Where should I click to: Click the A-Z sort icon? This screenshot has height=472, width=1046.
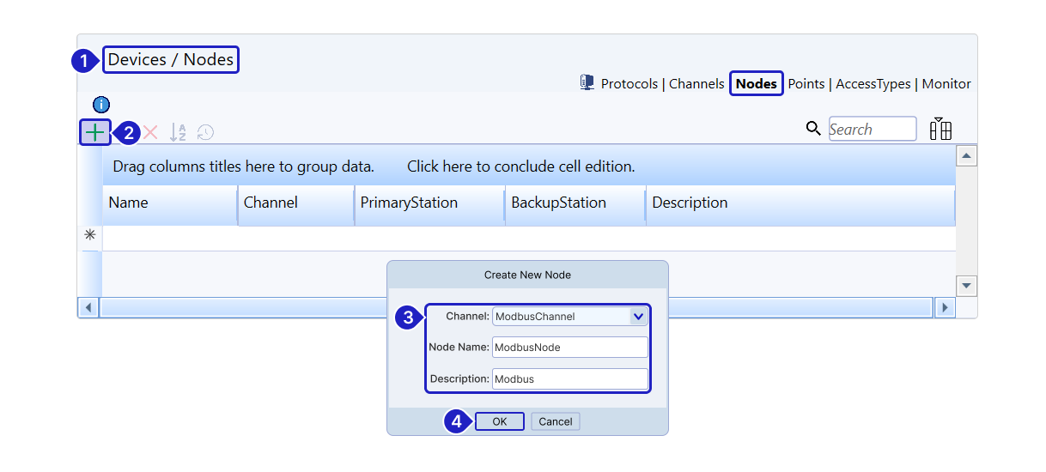[178, 132]
